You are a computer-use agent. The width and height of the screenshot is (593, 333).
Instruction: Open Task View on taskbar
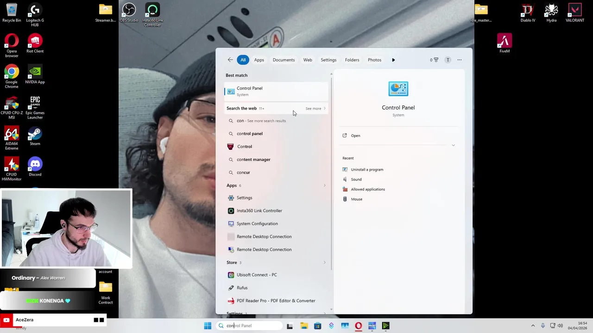[290, 326]
